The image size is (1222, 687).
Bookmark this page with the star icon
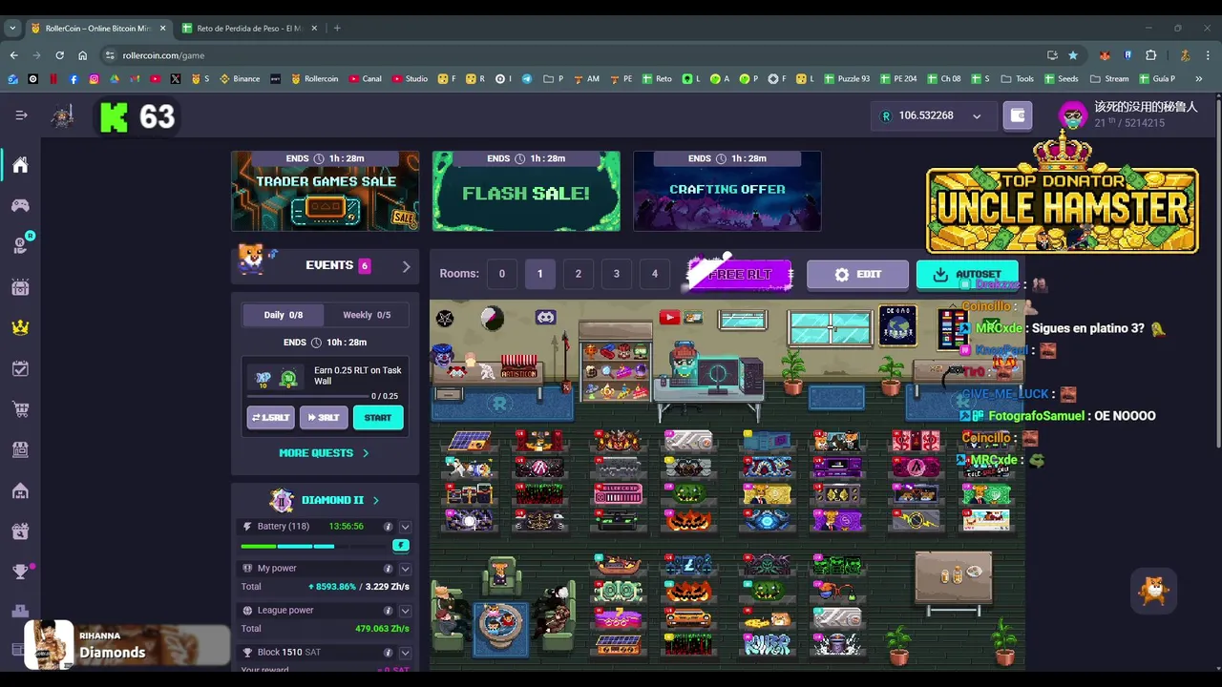click(x=1073, y=55)
